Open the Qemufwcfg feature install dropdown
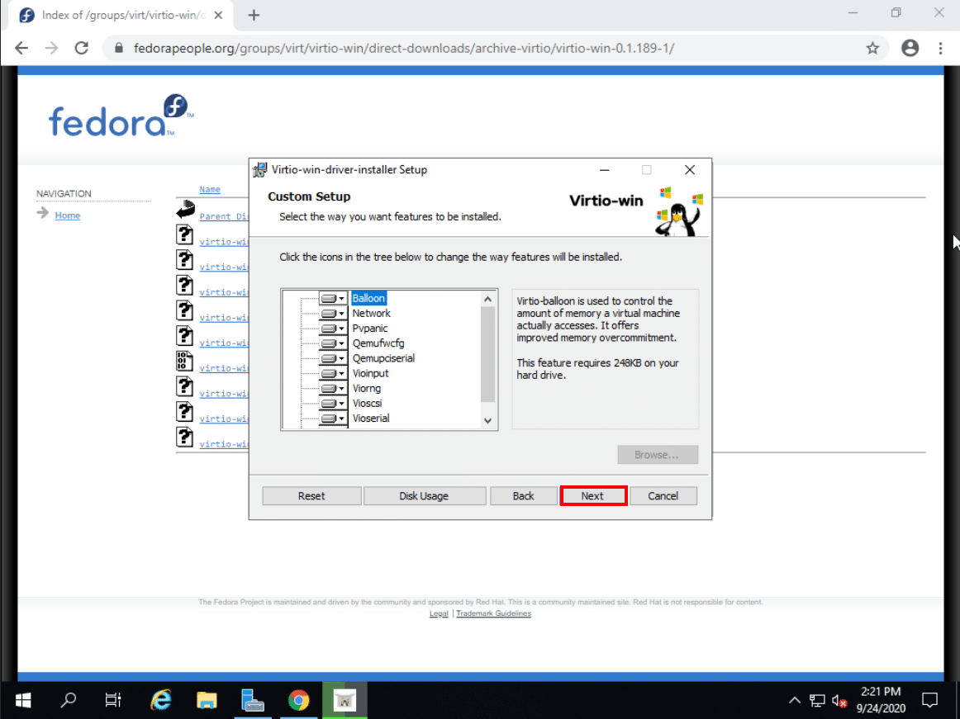The width and height of the screenshot is (960, 719). [333, 343]
